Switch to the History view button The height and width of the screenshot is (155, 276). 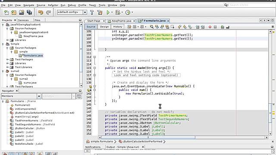[118, 27]
